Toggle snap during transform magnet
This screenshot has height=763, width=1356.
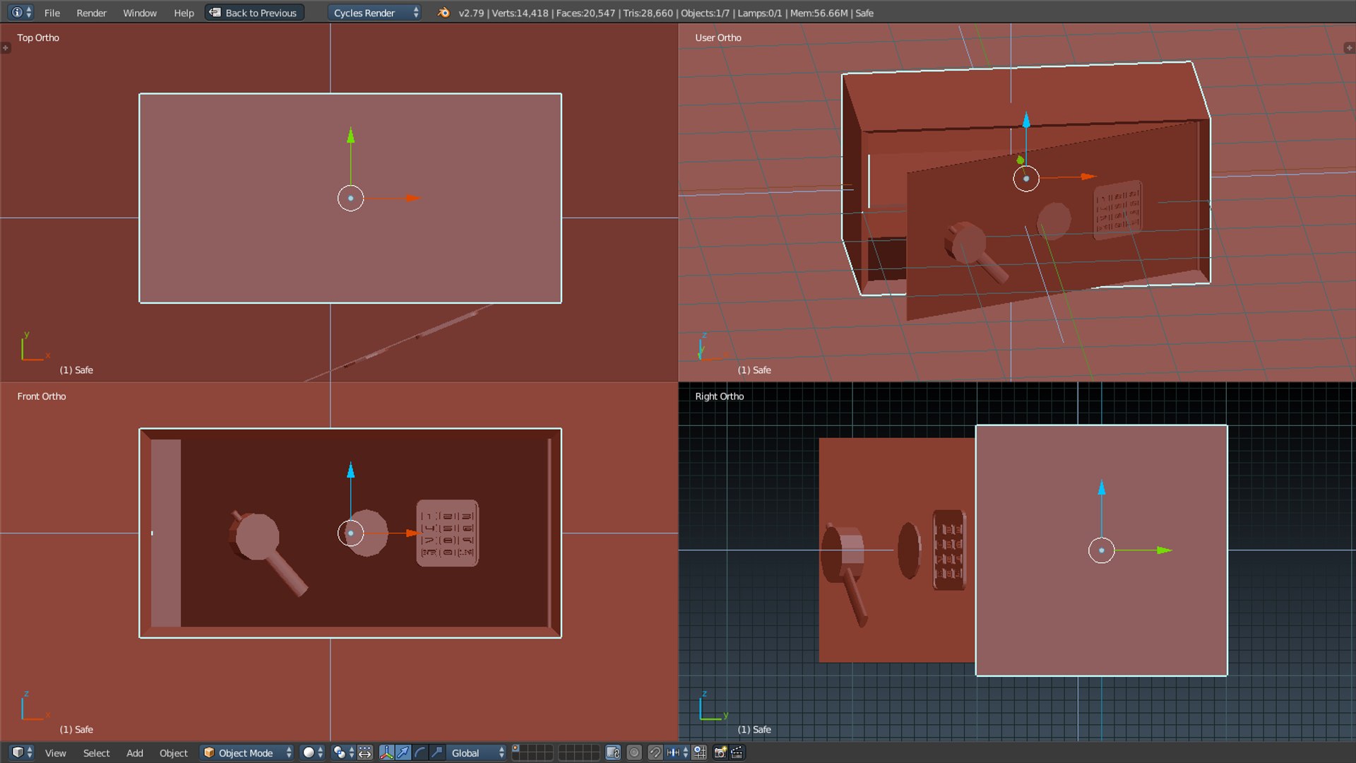tap(655, 752)
